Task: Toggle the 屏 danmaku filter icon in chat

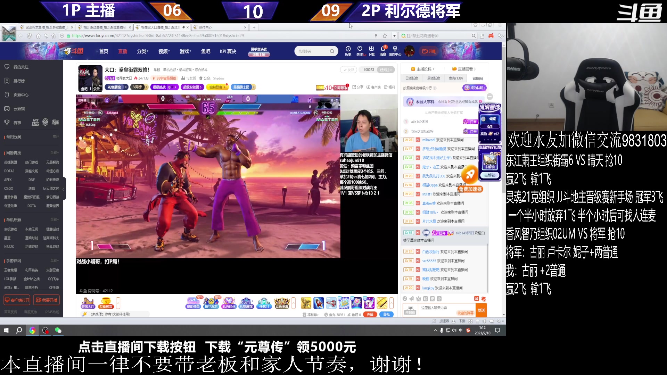Action: tap(477, 299)
